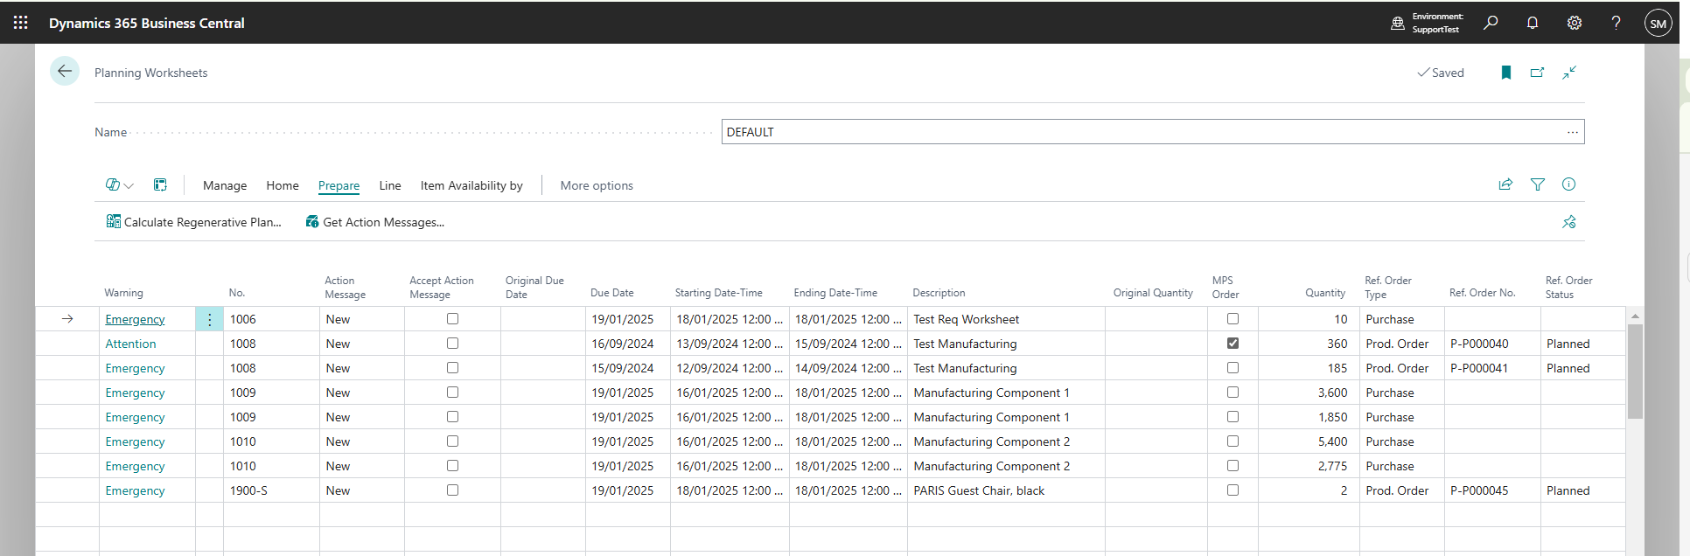Open Emergency warning for quantity 3,600 row
This screenshot has width=1690, height=556.
click(x=135, y=393)
